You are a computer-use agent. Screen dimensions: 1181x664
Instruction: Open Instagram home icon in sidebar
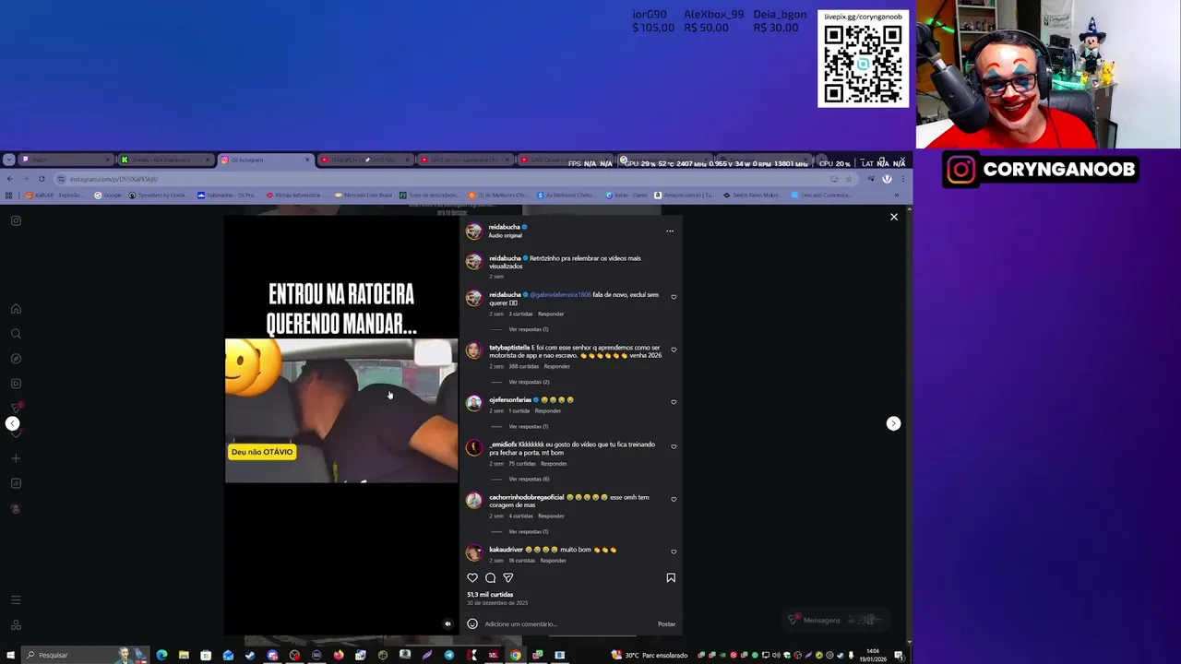coord(16,309)
